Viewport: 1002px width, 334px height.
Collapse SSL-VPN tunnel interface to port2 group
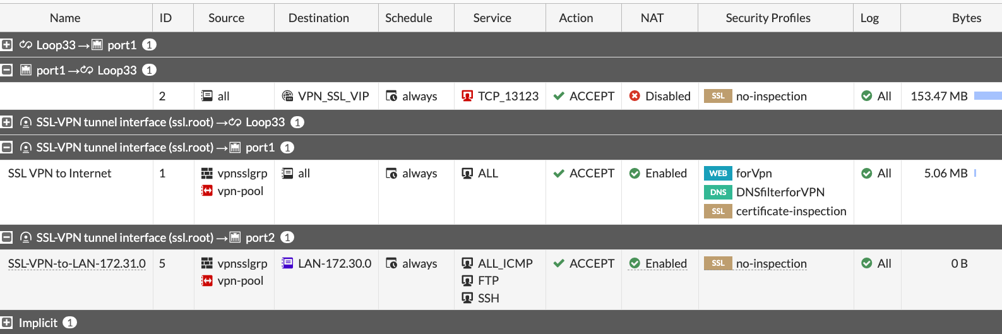coord(7,237)
